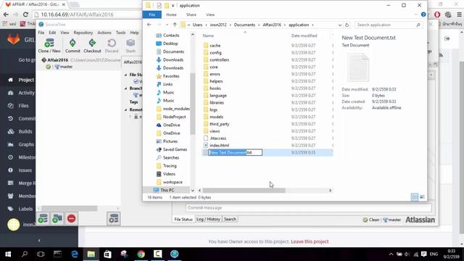The height and width of the screenshot is (261, 464).
Task: Click the search icon in Explorer search box
Action: pos(418,25)
